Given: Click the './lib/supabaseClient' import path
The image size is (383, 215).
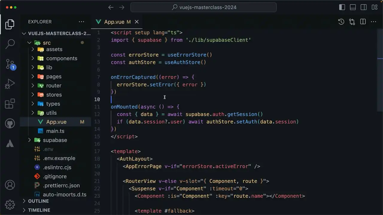Looking at the screenshot, I should (218, 40).
